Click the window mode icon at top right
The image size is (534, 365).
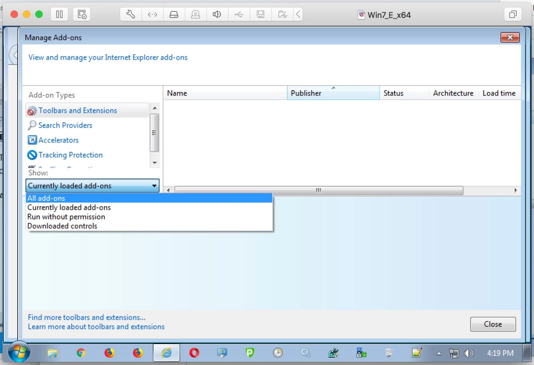(x=513, y=14)
